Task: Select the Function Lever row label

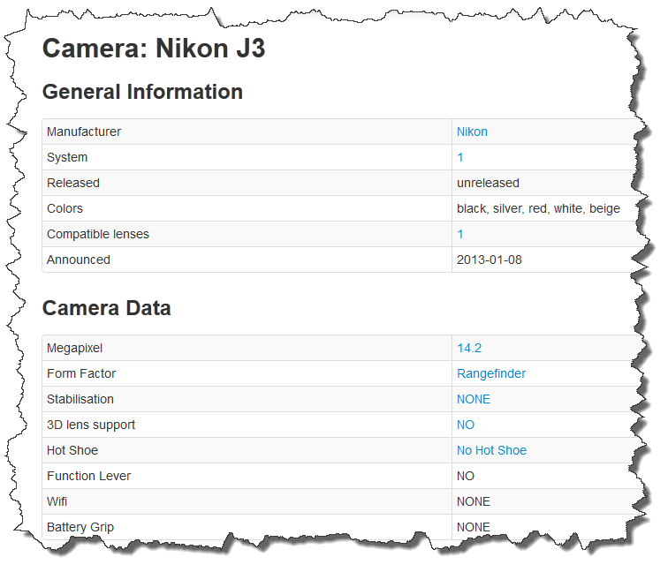Action: [88, 476]
